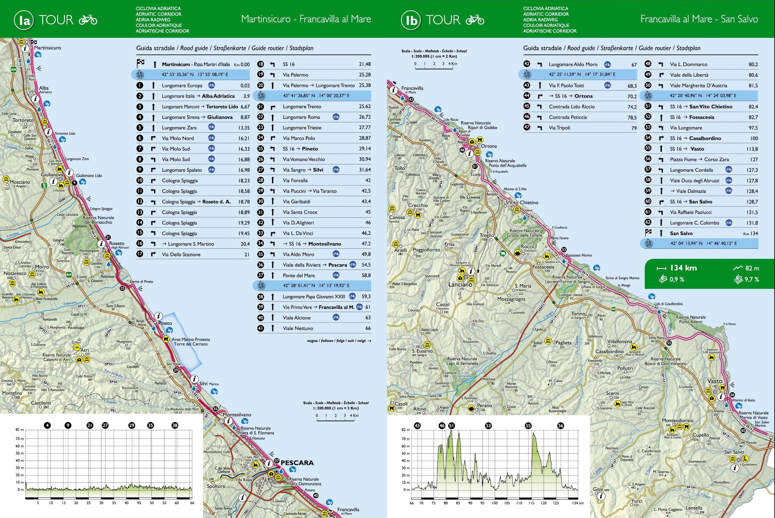
Task: Click the cycle-path icon in the Lungomare Cordella row
Action: coord(729,169)
